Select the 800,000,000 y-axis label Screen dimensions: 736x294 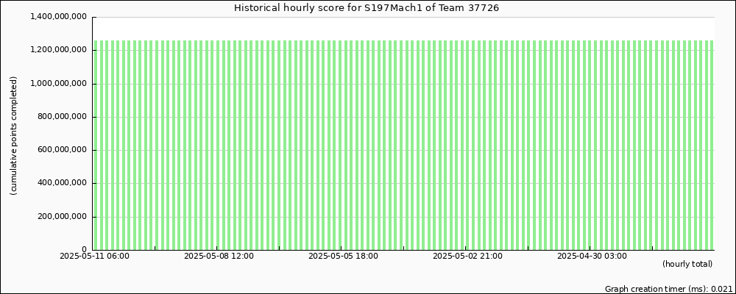63,117
